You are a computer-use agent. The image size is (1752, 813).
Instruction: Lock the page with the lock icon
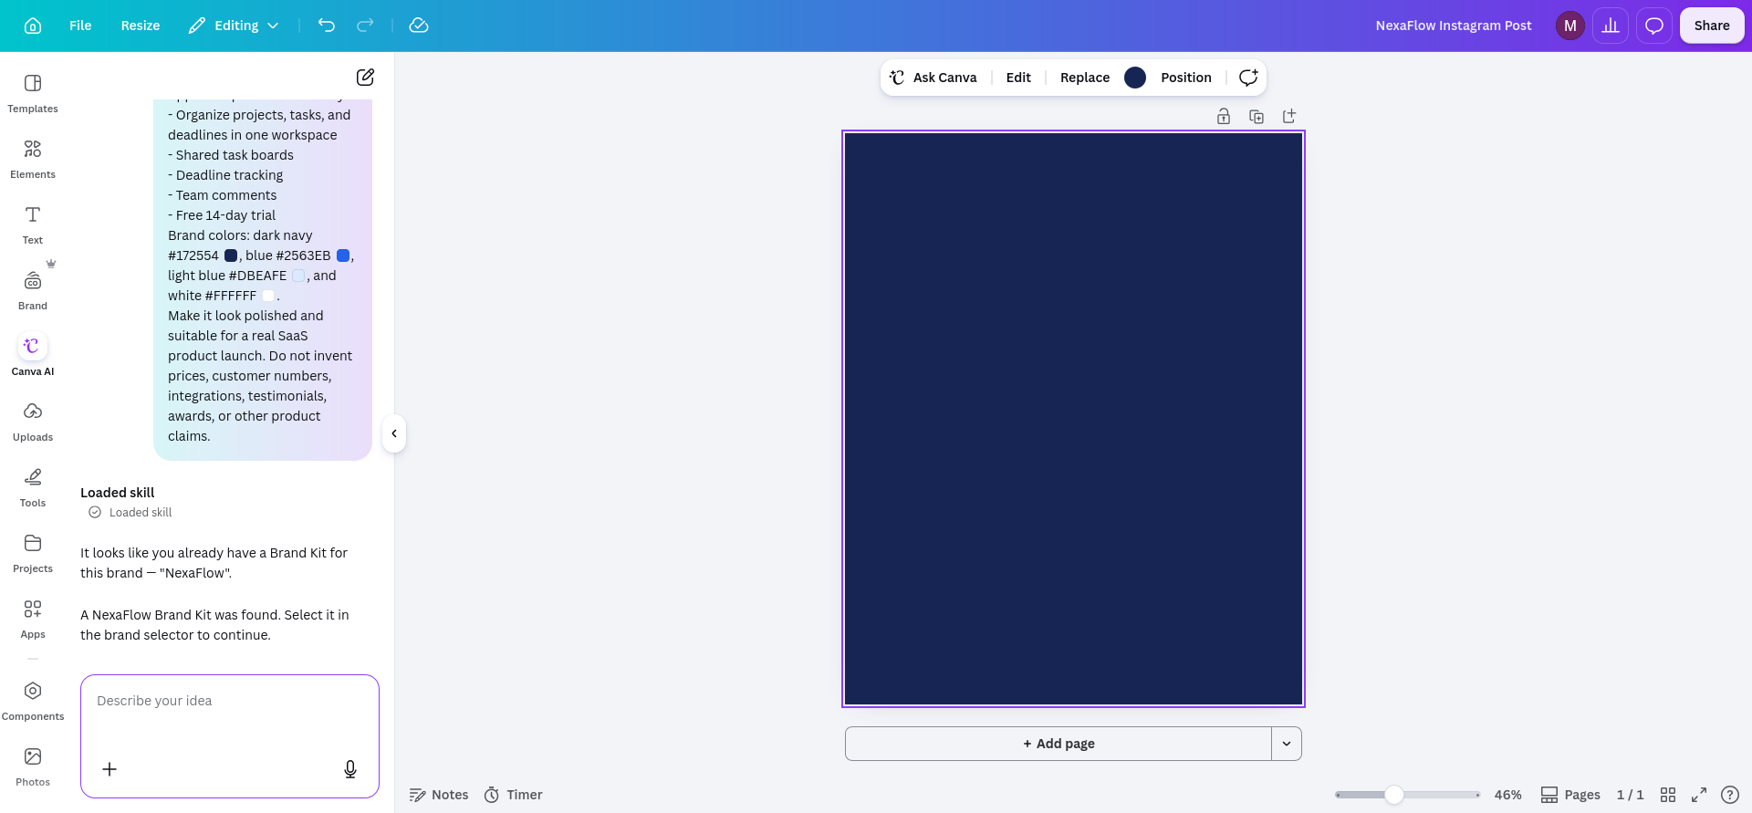point(1224,116)
